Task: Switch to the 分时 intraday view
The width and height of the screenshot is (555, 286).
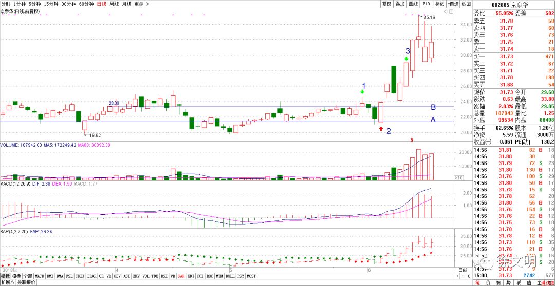Action: pyautogui.click(x=5, y=4)
